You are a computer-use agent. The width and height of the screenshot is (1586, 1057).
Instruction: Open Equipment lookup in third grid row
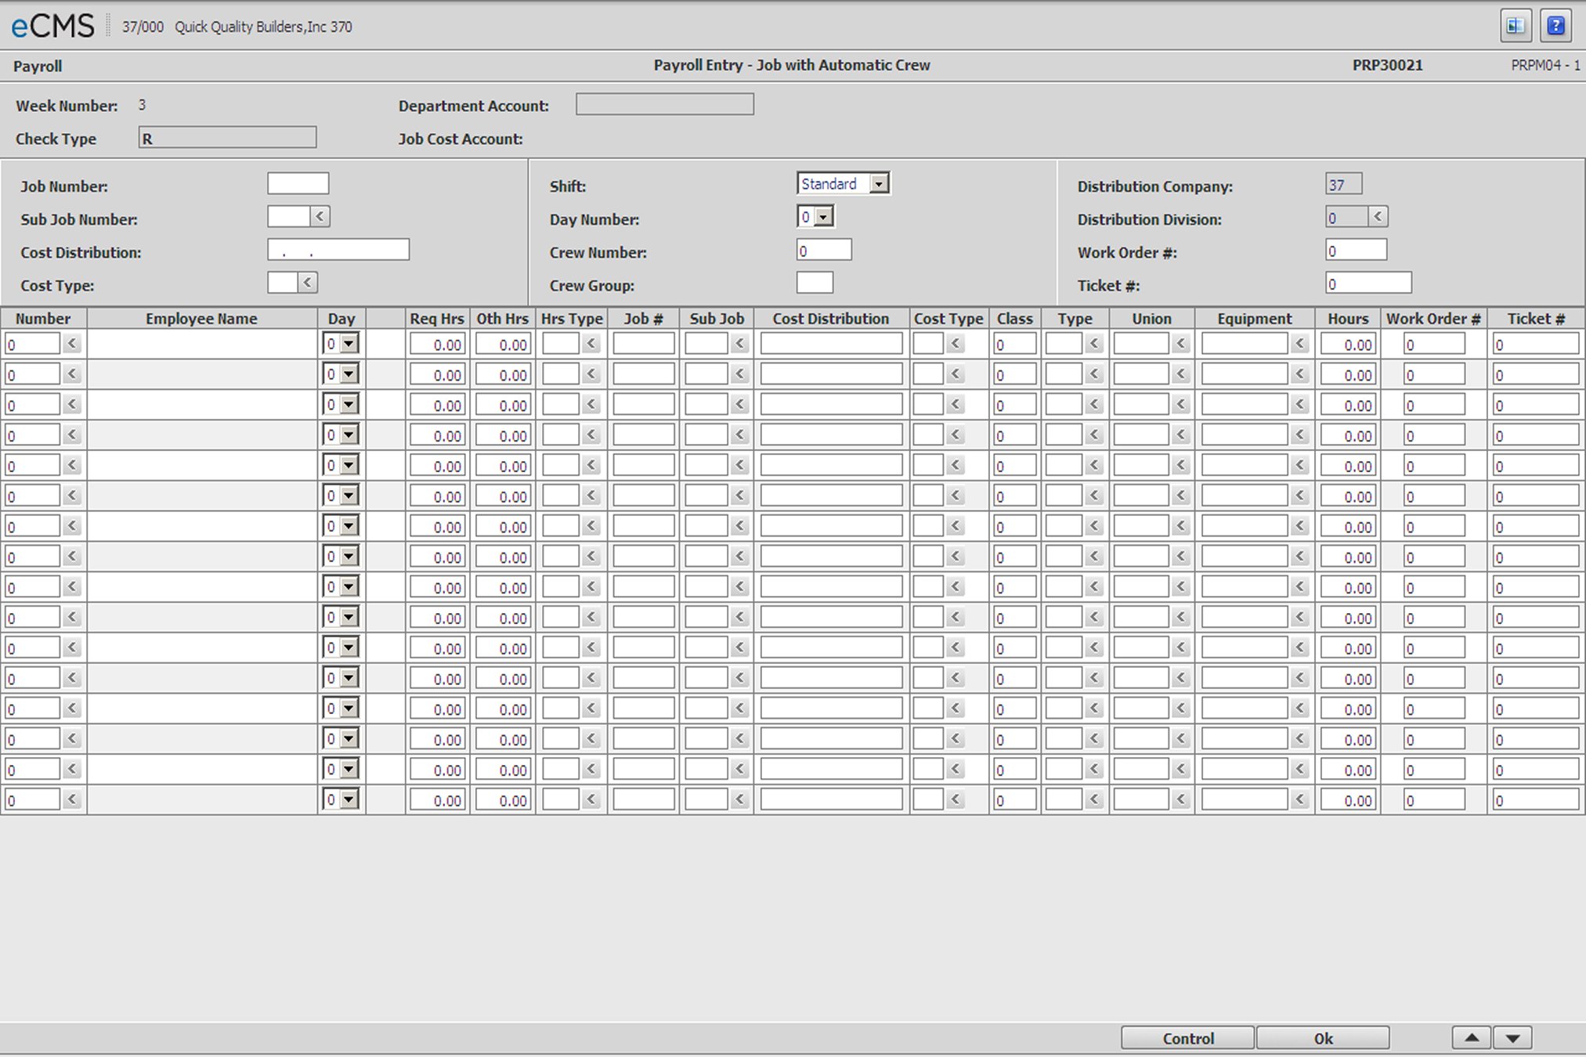(1299, 404)
